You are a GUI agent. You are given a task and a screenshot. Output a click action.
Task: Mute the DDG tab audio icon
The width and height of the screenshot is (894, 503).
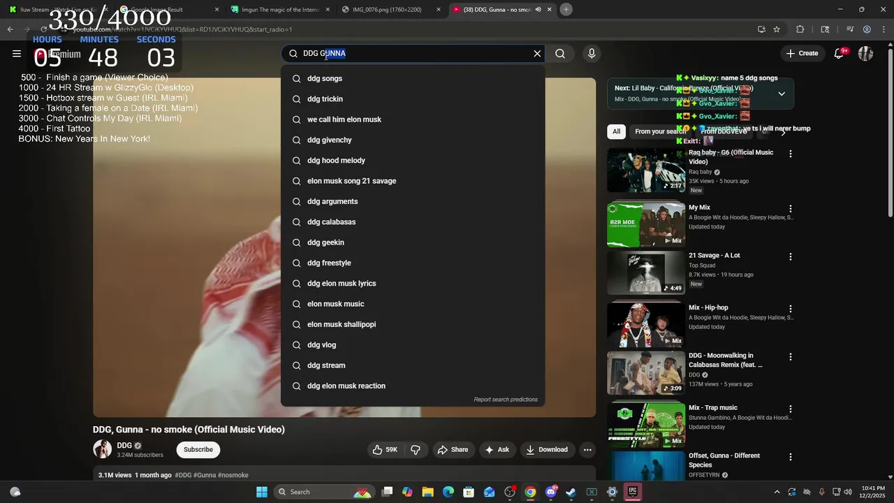tap(538, 10)
